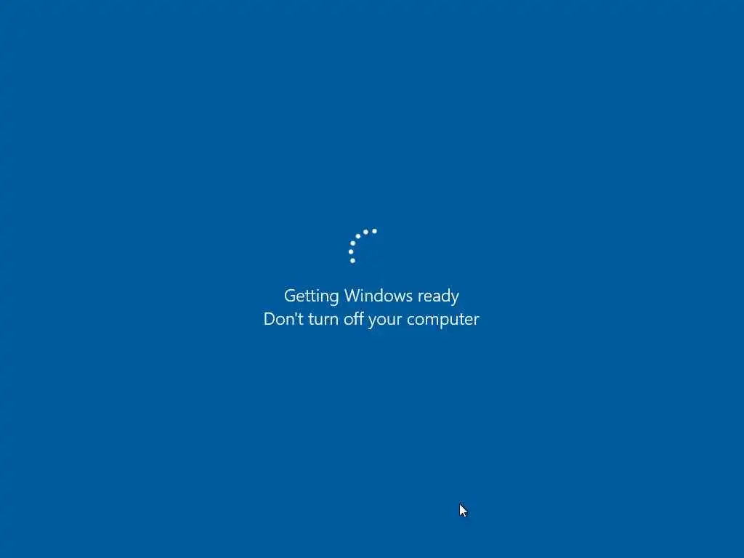Click the capital 'D' in 'Don't'

(270, 319)
